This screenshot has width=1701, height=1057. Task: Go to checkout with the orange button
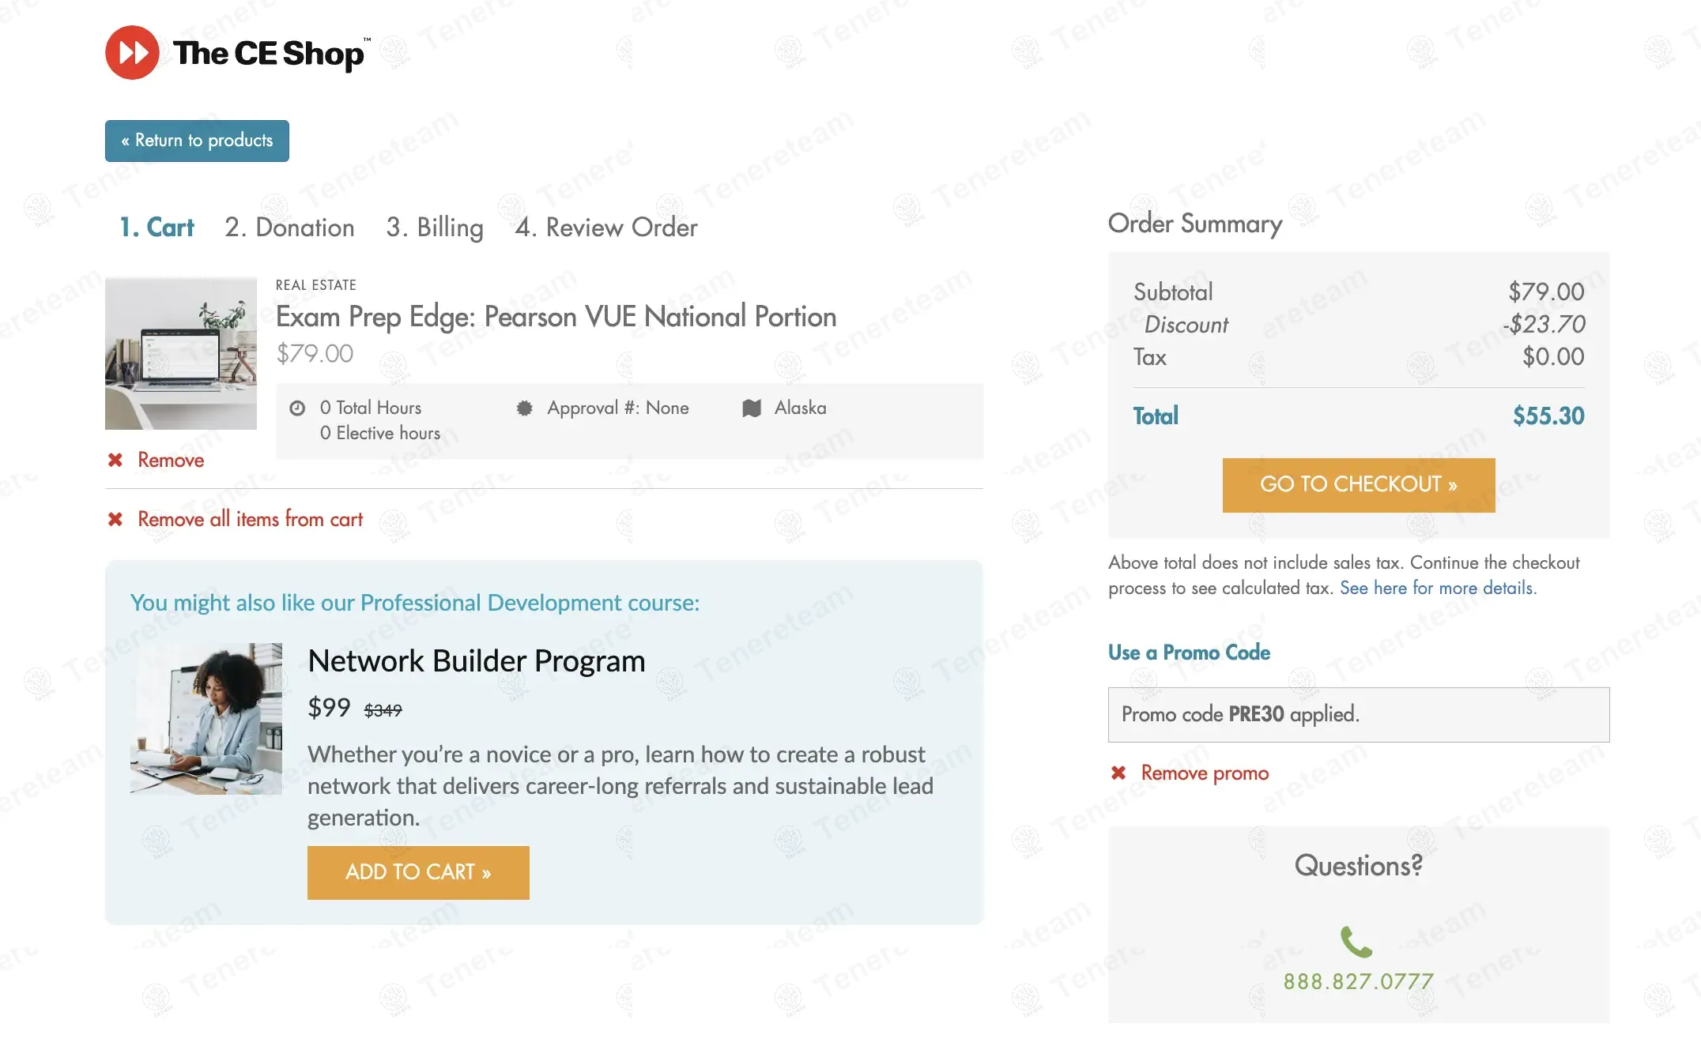coord(1358,484)
